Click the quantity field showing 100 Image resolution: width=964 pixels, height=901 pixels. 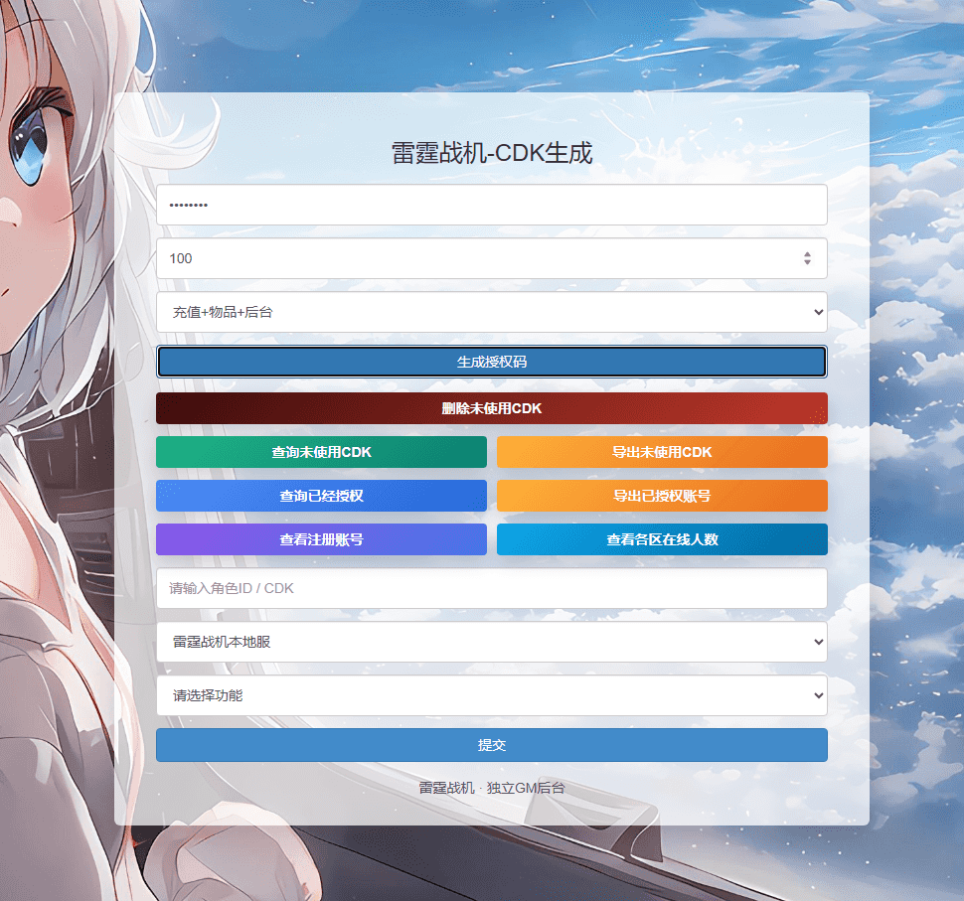(491, 258)
